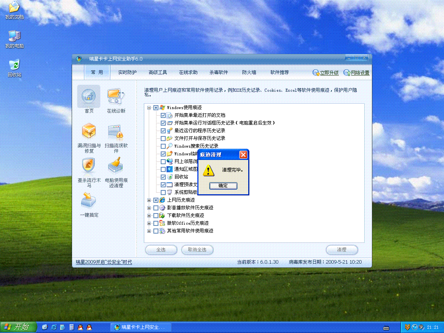The height and width of the screenshot is (333, 444).
Task: Uncheck 开始菜单最近打开的文档 checkbox
Action: pos(163,115)
